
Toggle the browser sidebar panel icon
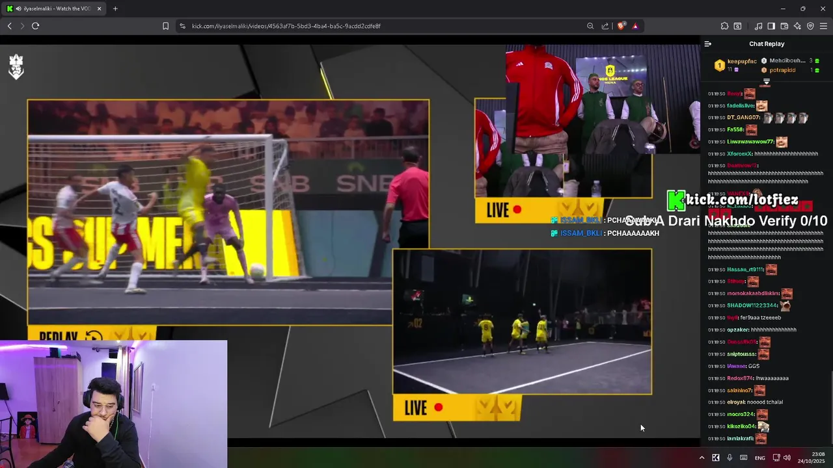click(771, 26)
